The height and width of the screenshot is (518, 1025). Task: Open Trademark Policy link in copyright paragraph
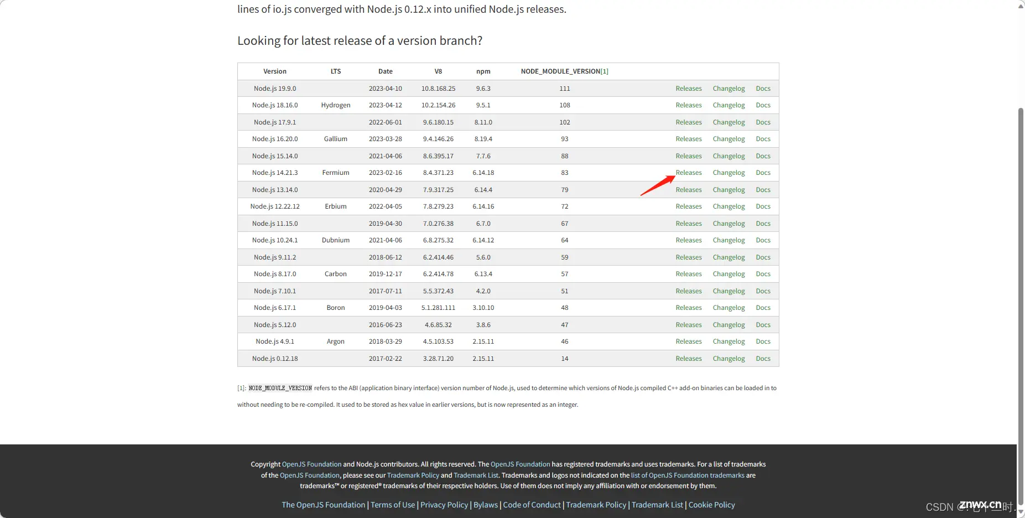point(413,475)
